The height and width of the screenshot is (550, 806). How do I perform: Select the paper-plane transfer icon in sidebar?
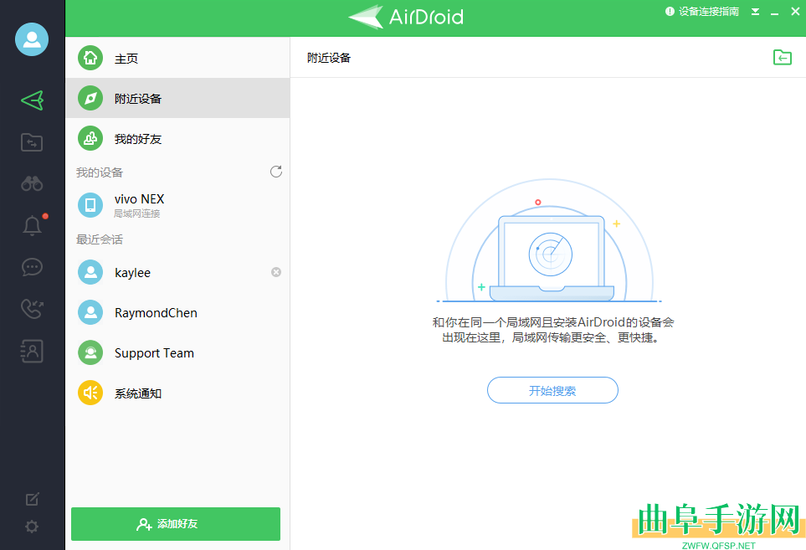(32, 100)
